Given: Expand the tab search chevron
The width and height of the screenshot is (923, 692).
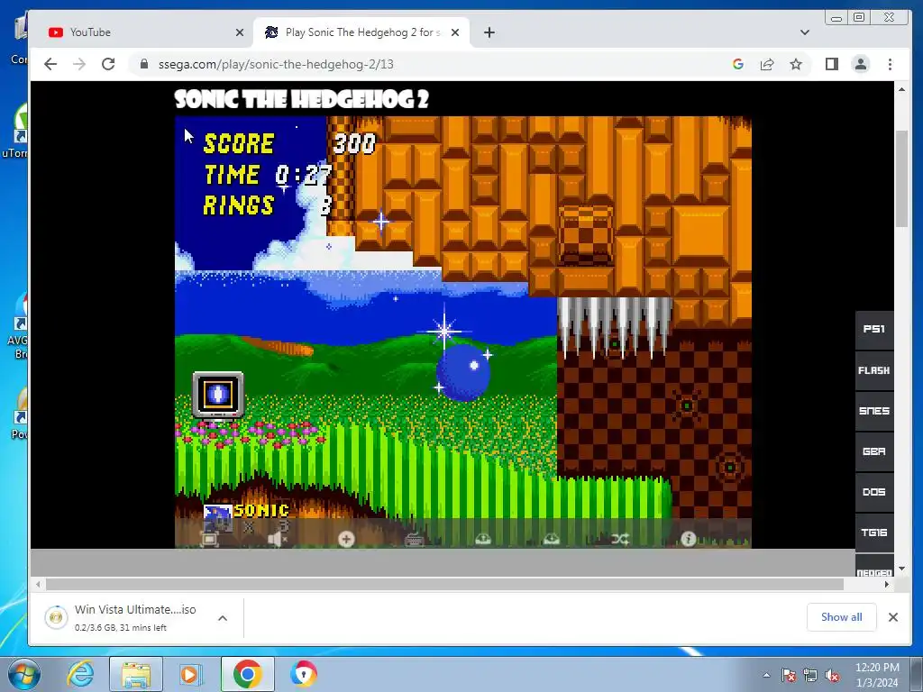Looking at the screenshot, I should 805,32.
